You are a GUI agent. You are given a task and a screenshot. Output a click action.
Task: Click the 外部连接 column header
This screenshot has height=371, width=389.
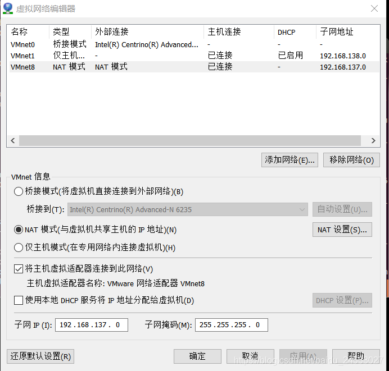pyautogui.click(x=148, y=31)
